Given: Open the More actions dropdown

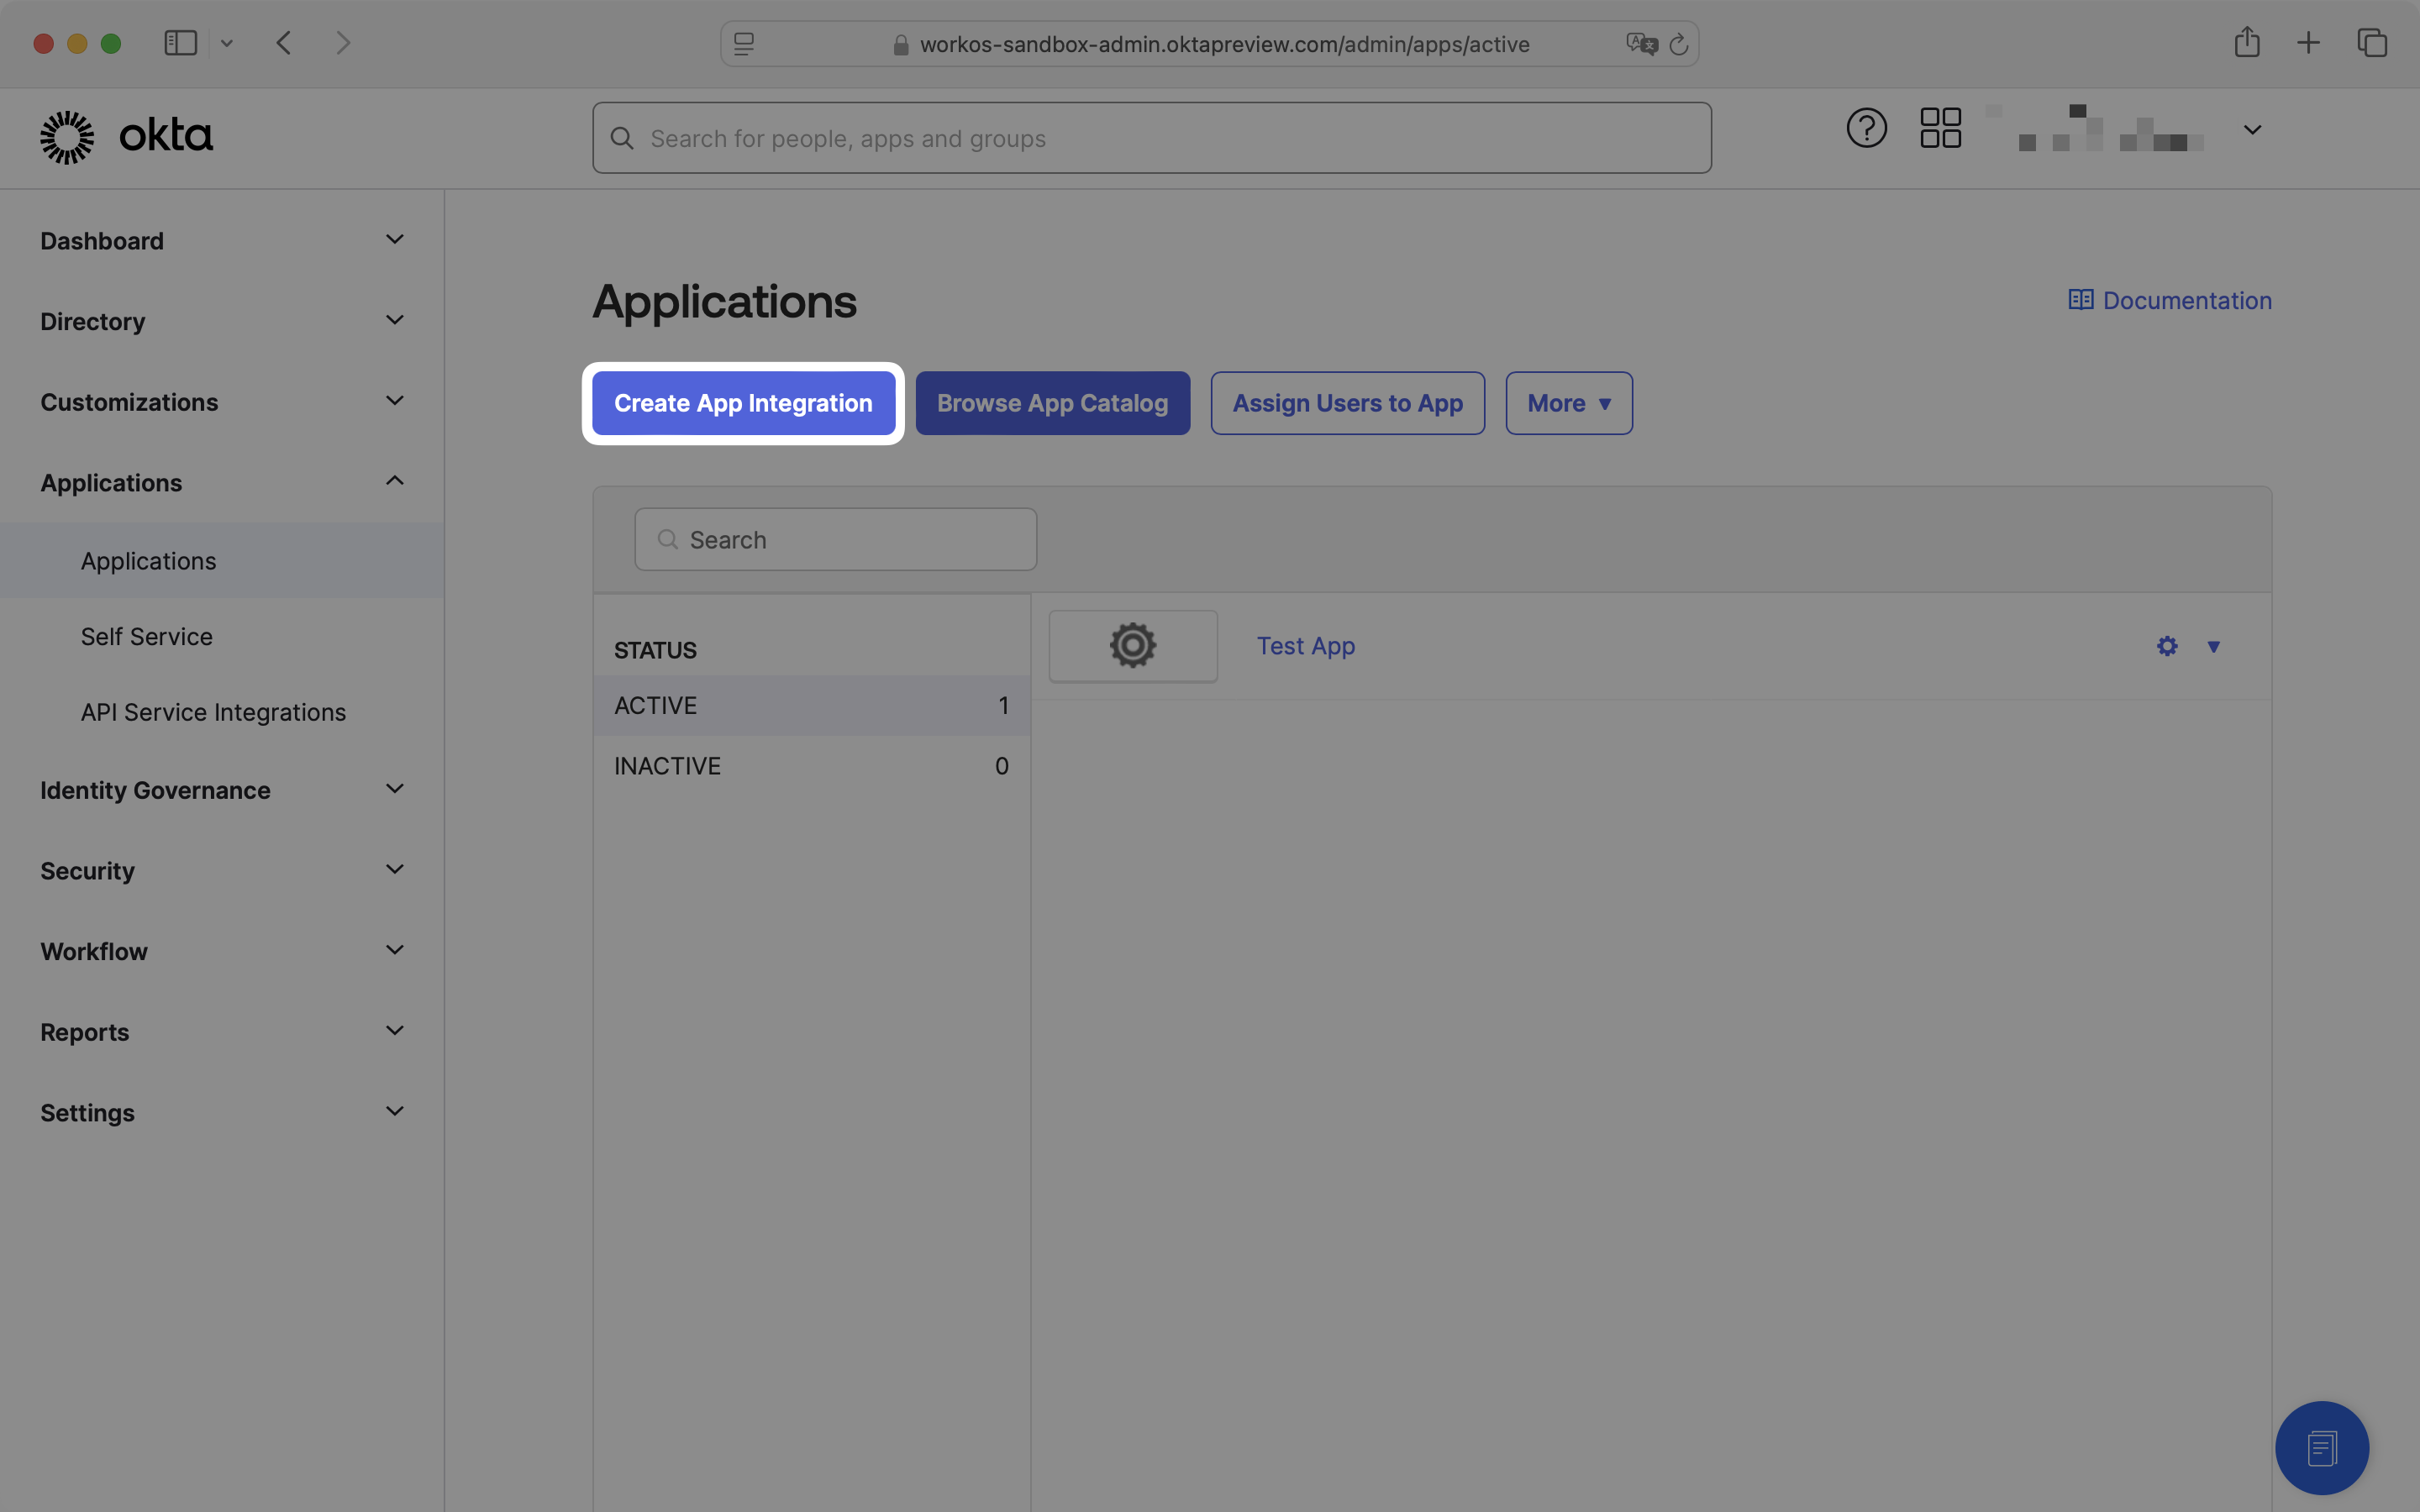Looking at the screenshot, I should [x=1567, y=402].
